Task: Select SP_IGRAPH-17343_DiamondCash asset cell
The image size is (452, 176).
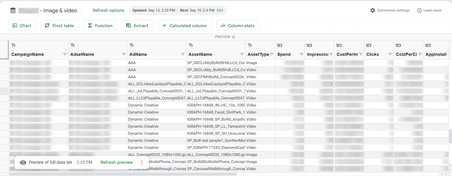Action: pos(216,147)
